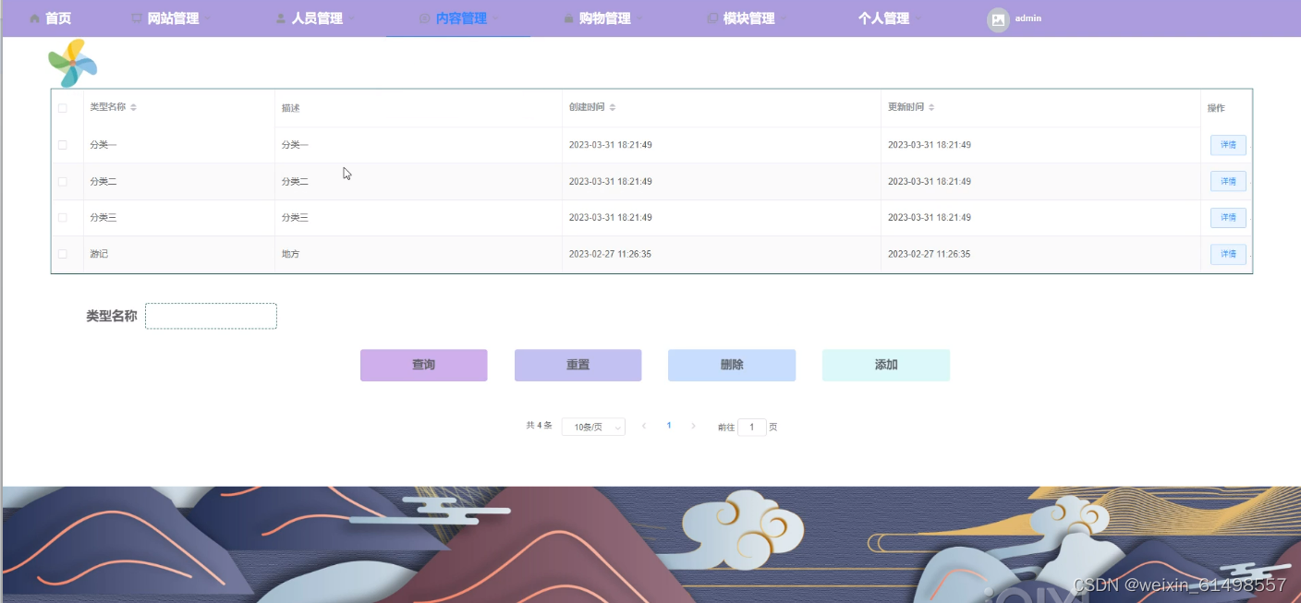Open 详情 for 分类三 row
The height and width of the screenshot is (603, 1301).
(1228, 218)
